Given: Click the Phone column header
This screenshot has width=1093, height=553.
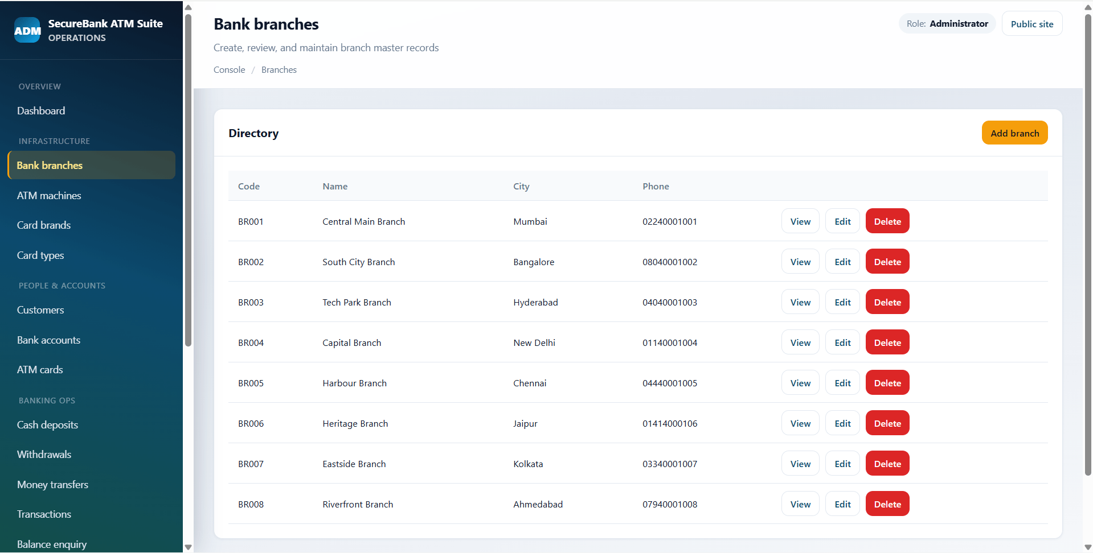Looking at the screenshot, I should point(656,186).
